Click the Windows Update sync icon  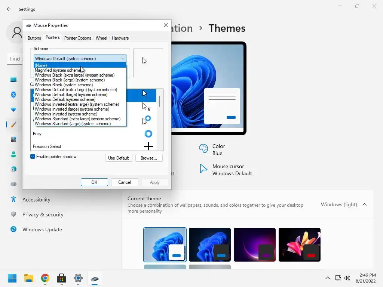pos(13,229)
